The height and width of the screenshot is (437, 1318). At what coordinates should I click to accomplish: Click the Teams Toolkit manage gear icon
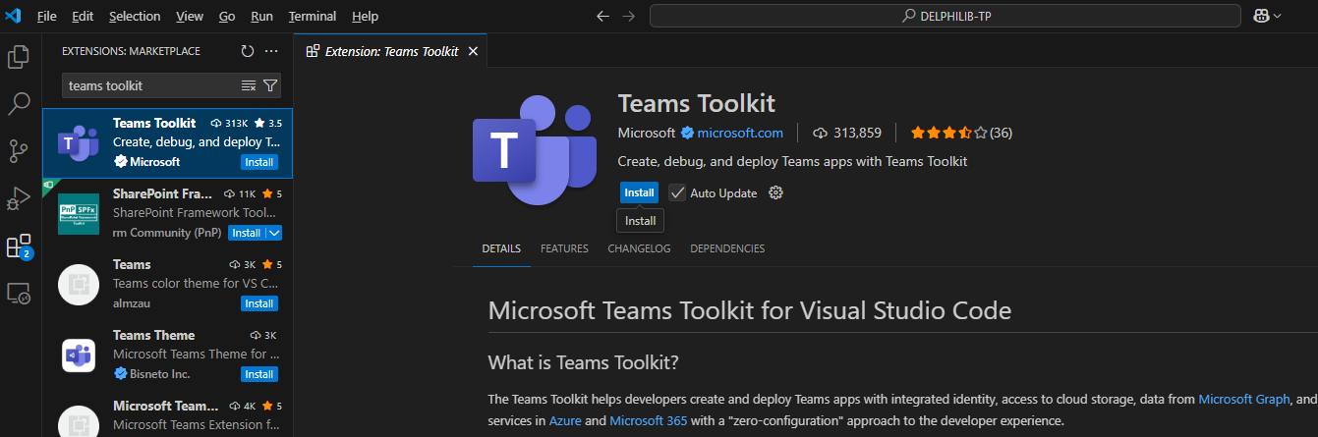click(775, 192)
